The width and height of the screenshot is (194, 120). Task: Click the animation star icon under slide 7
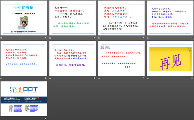point(100,78)
